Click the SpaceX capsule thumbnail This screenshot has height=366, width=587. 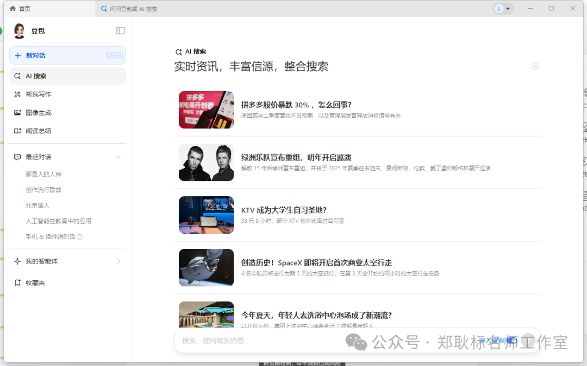coord(207,268)
